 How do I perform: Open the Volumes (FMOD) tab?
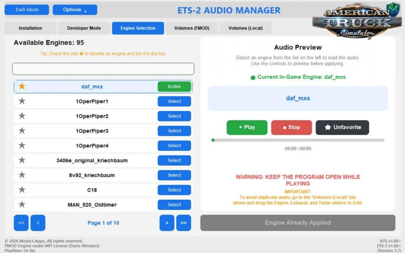[192, 28]
